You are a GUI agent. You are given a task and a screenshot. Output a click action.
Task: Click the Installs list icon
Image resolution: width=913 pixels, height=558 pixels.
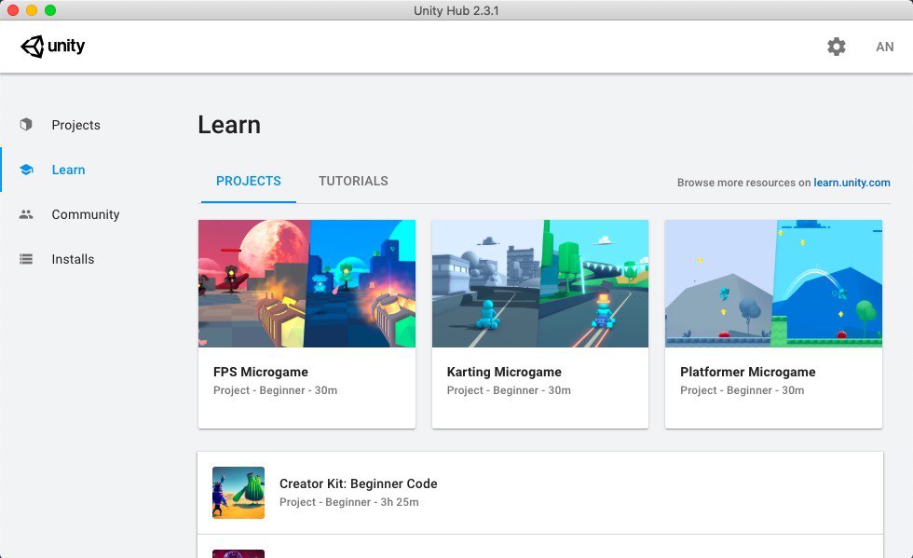point(26,259)
